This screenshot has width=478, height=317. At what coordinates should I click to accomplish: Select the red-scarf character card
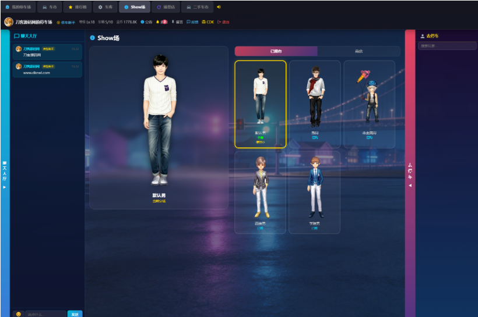315,104
